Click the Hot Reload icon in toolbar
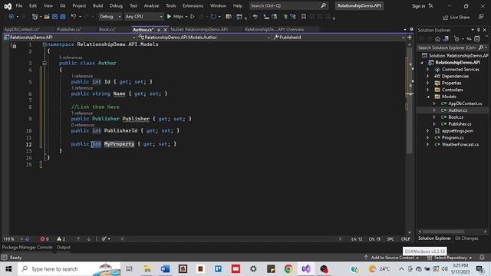491x276 pixels. (x=213, y=17)
